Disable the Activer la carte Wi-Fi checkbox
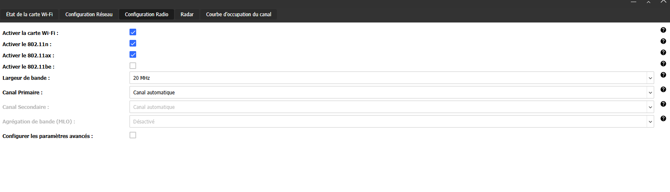 coord(133,32)
